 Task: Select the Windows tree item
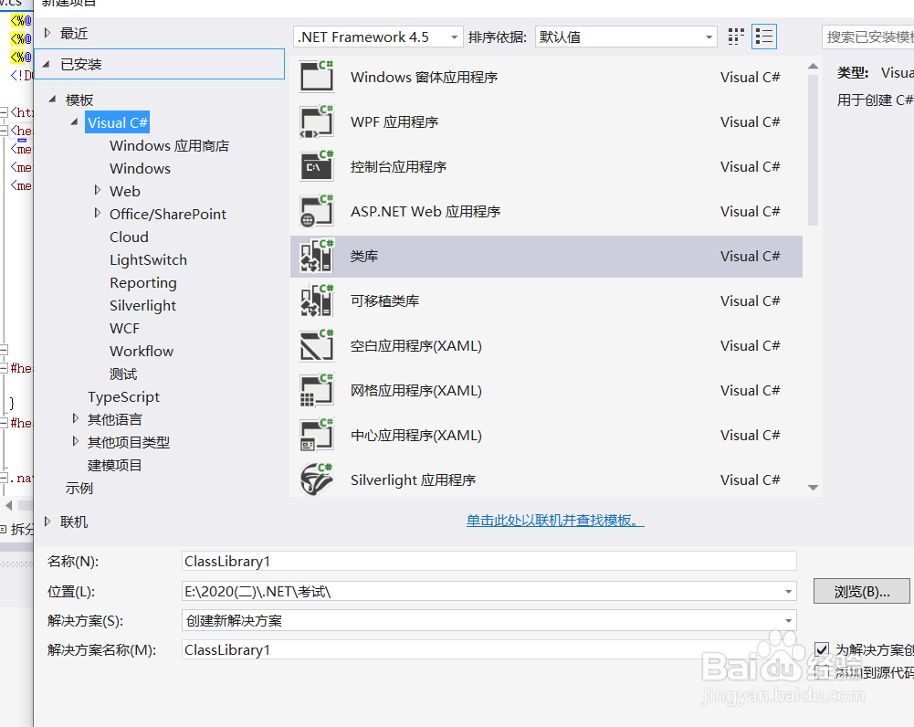click(140, 168)
